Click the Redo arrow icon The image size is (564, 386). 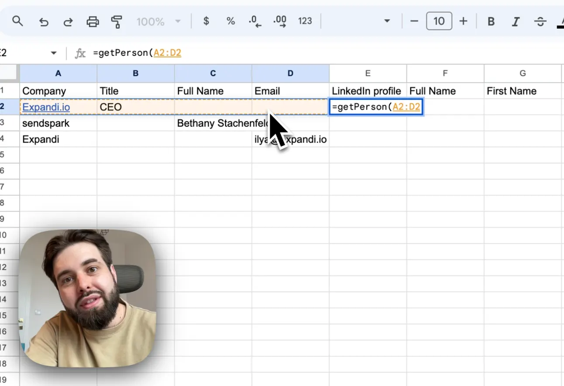tap(68, 21)
